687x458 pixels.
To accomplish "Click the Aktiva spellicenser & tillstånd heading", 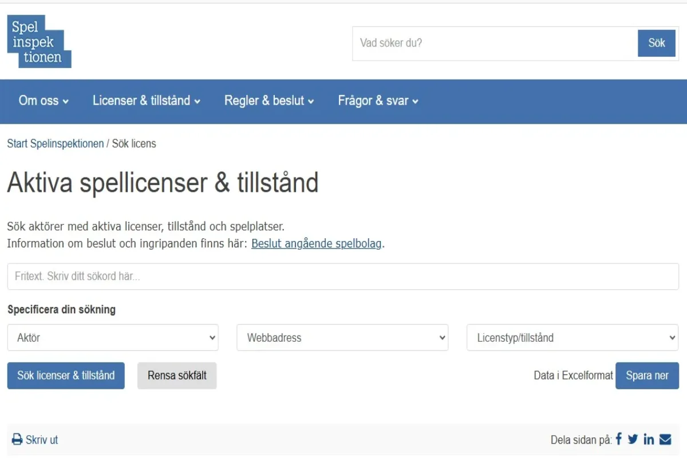I will point(163,183).
